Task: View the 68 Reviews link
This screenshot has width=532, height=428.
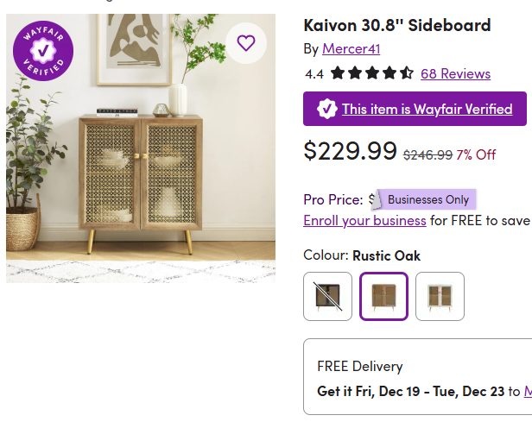Action: 455,73
